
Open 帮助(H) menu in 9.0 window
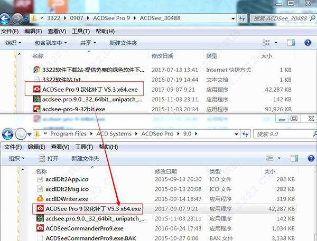coord(108,147)
